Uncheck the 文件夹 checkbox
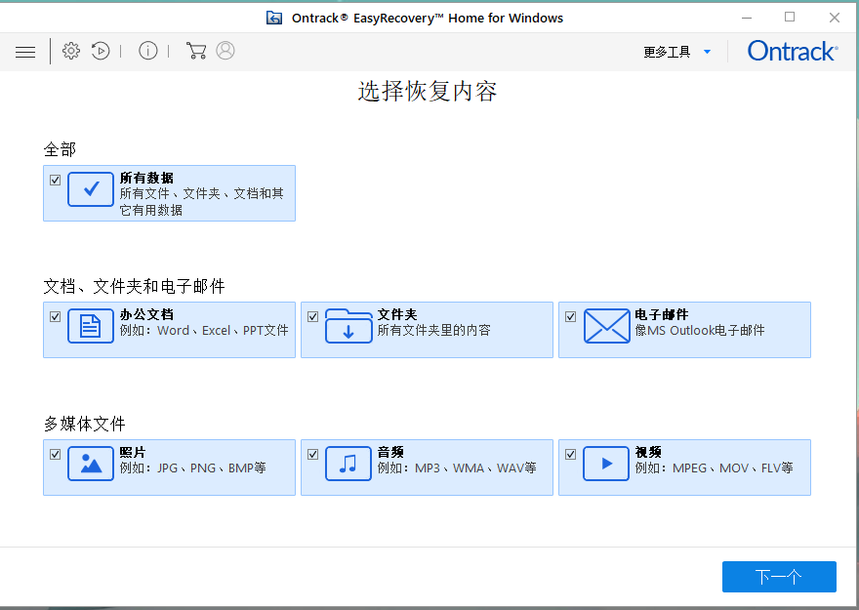Viewport: 859px width, 610px height. point(312,316)
